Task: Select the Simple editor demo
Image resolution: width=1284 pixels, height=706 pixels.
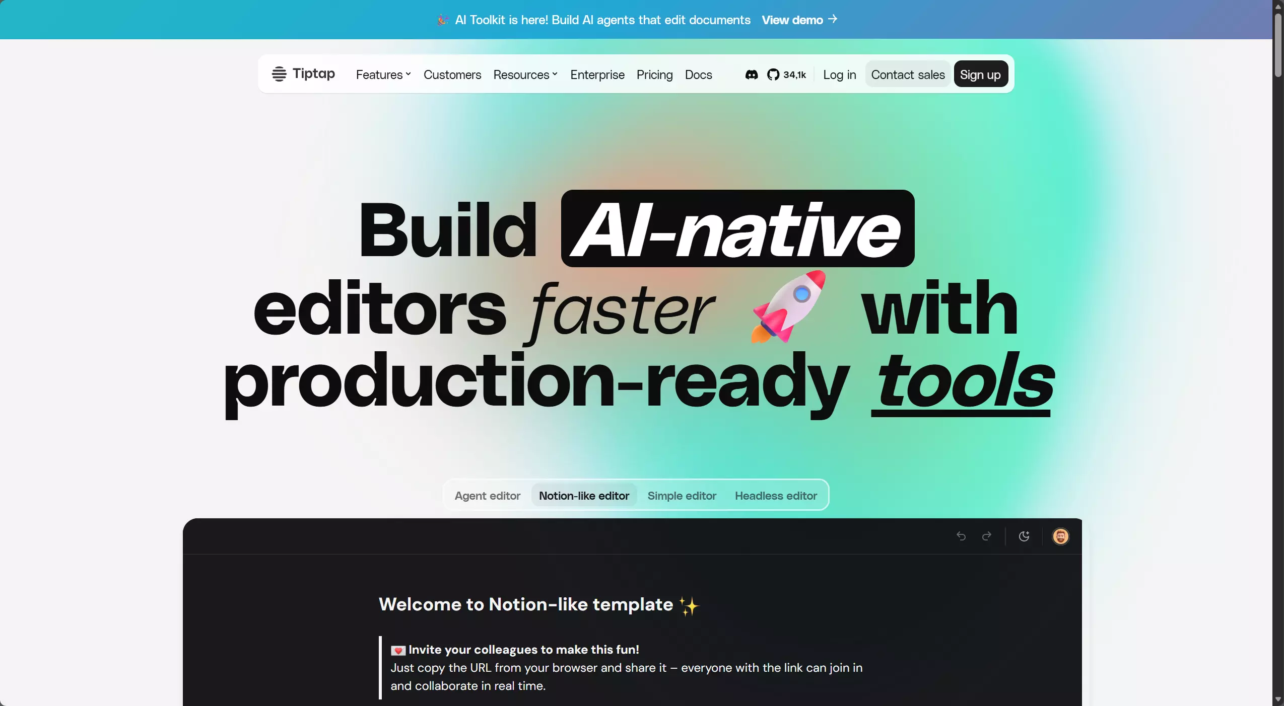Action: click(682, 496)
